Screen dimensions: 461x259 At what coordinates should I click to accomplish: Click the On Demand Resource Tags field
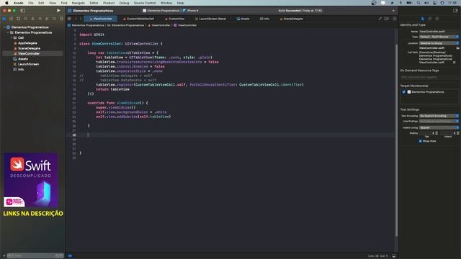click(x=429, y=78)
